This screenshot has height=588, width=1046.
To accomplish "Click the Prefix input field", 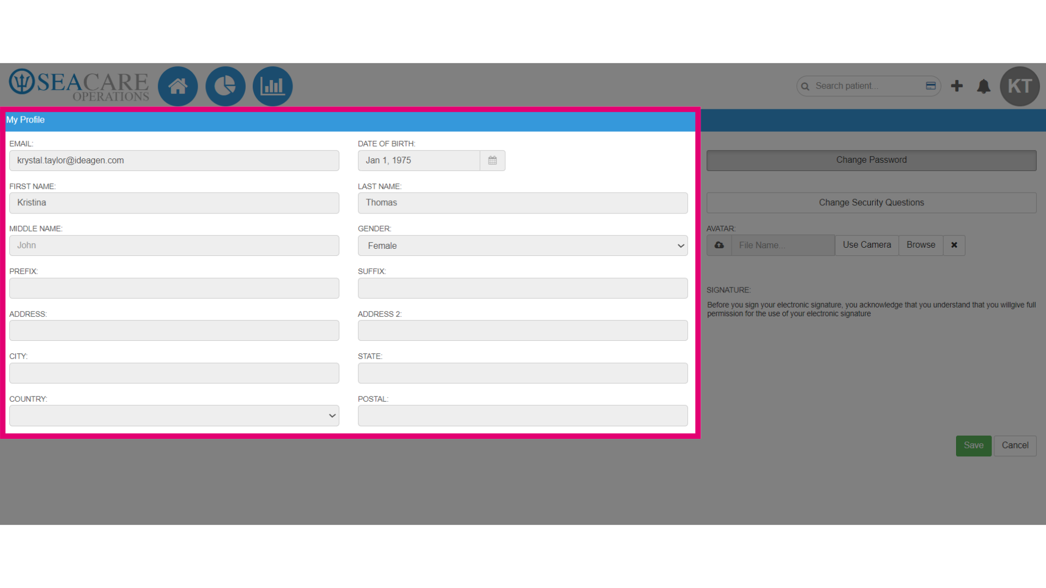I will 174,288.
